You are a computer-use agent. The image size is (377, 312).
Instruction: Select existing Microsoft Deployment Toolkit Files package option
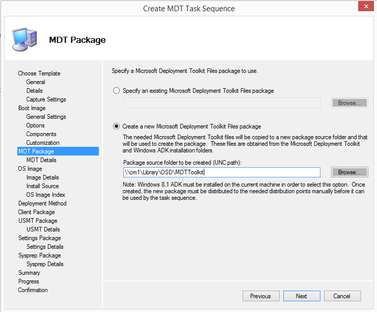(116, 91)
